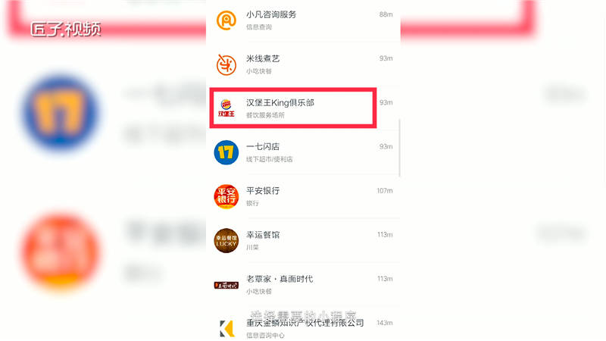Image resolution: width=606 pixels, height=341 pixels.
Task: Tap the 米线煮艺 orange circular icon
Action: 226,64
